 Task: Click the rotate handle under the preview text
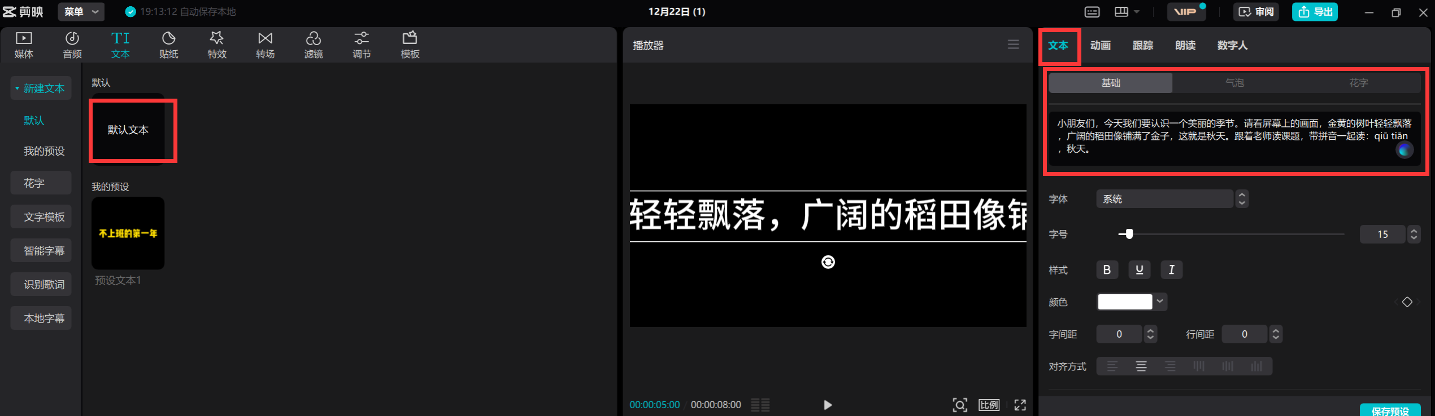tap(828, 262)
